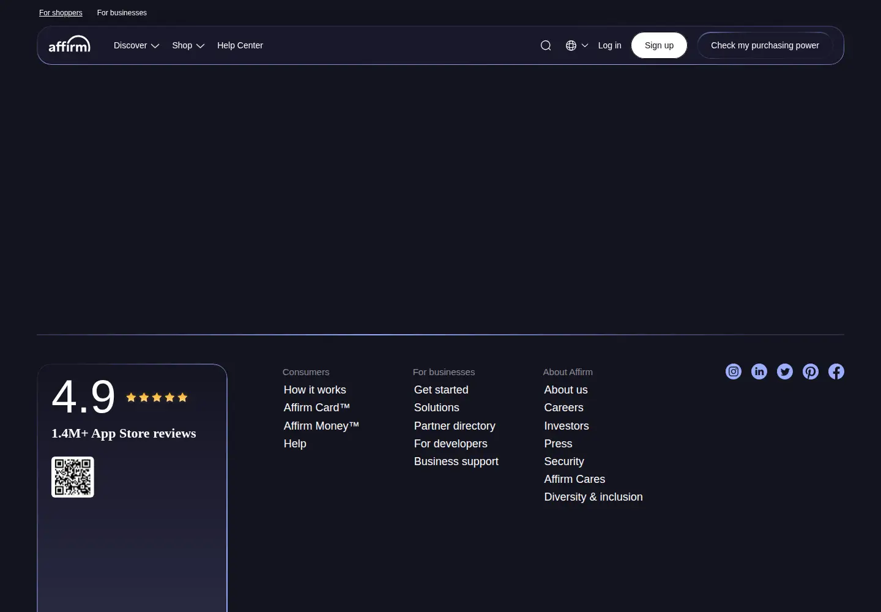Click the 4.9 app rating number

click(x=83, y=397)
